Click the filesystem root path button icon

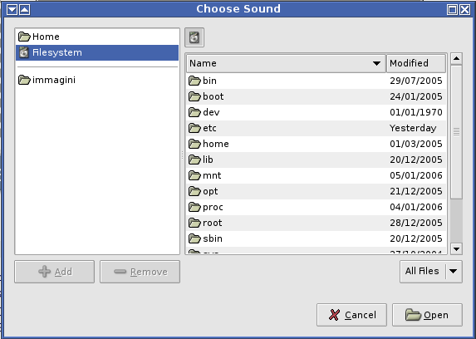coord(194,37)
